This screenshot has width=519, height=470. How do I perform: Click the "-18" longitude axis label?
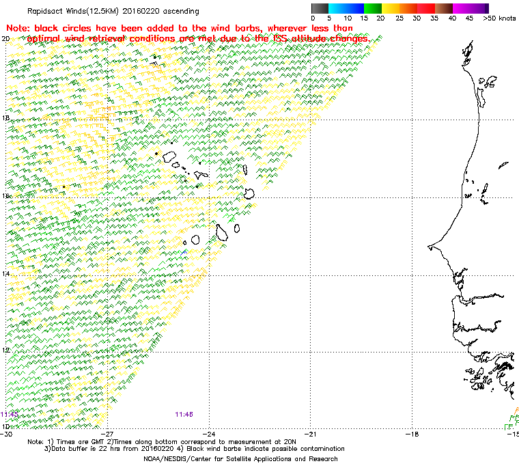pos(412,434)
